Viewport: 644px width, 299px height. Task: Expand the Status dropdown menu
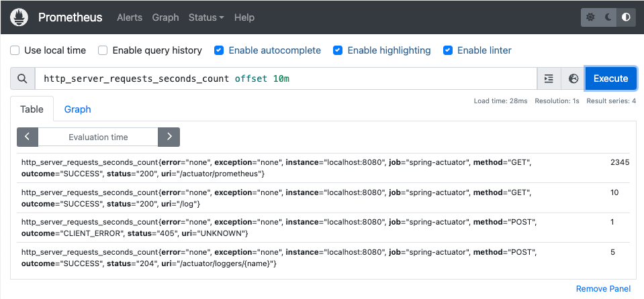[x=206, y=17]
